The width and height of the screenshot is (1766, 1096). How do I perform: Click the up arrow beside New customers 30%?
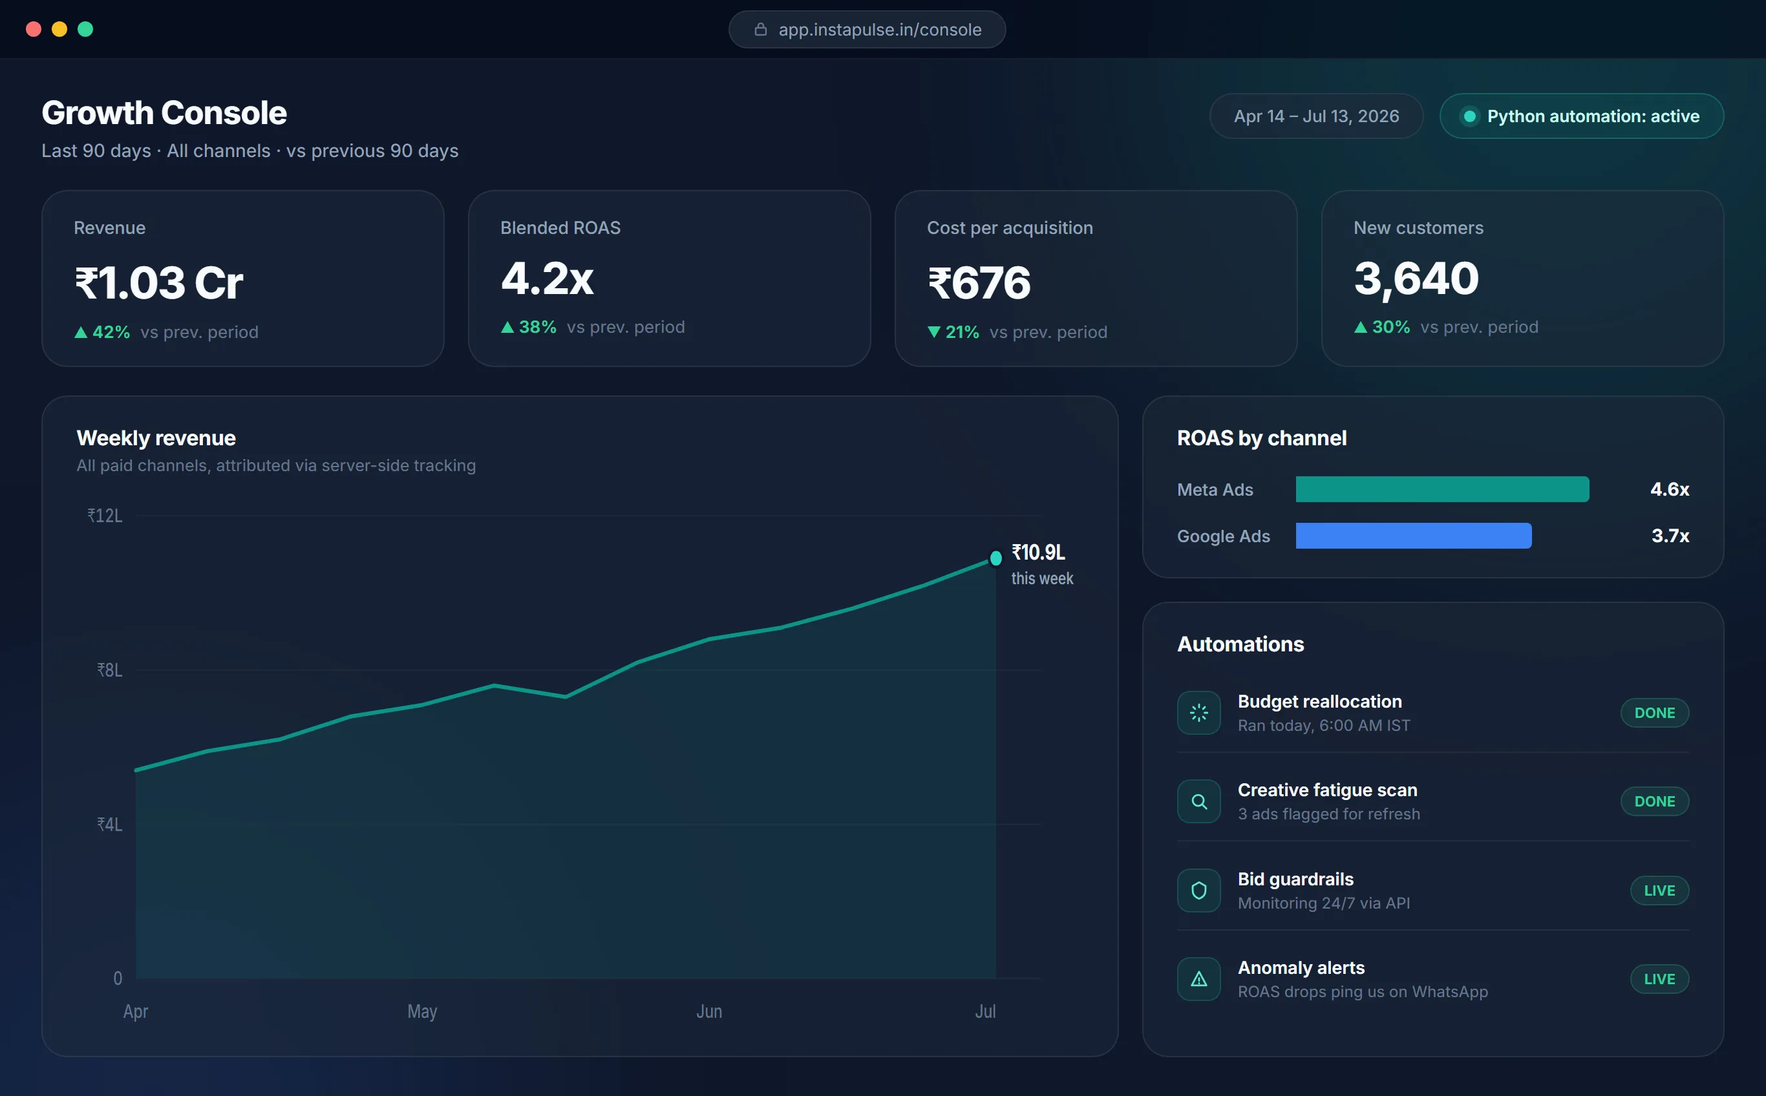(1361, 328)
